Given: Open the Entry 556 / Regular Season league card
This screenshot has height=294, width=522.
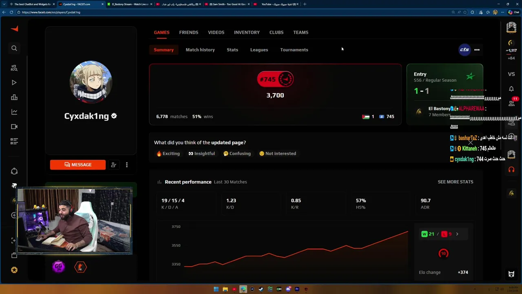Looking at the screenshot, I should pyautogui.click(x=445, y=94).
